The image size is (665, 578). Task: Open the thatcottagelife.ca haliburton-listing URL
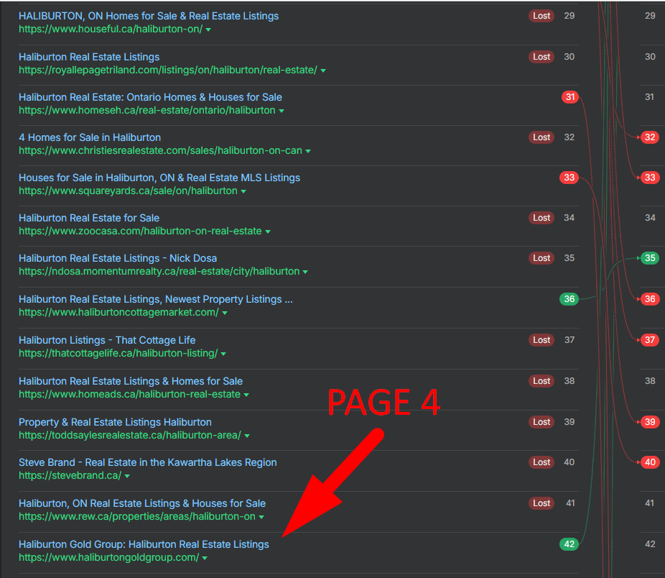(x=118, y=353)
